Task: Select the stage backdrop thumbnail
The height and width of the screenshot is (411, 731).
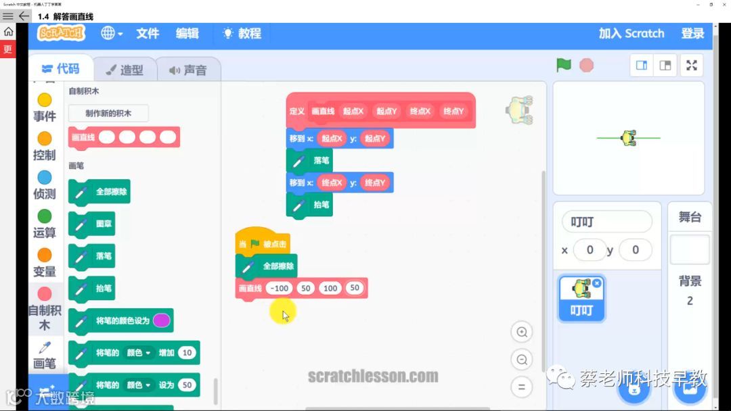Action: [690, 250]
